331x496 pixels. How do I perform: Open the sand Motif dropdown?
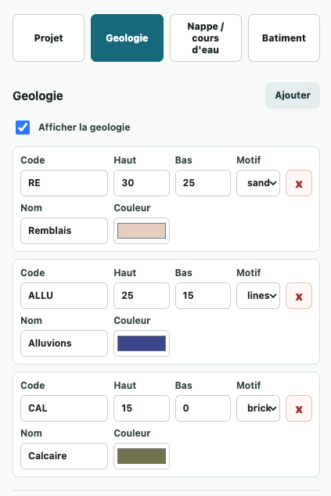coord(258,183)
